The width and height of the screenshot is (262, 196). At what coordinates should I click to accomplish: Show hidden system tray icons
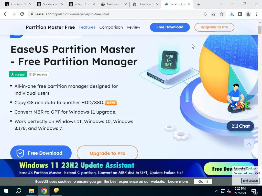(x=216, y=191)
